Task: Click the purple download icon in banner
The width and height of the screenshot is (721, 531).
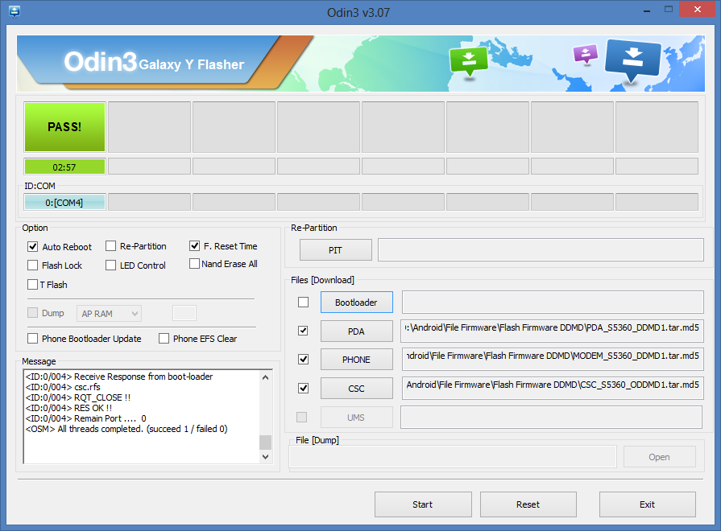Action: [x=586, y=54]
